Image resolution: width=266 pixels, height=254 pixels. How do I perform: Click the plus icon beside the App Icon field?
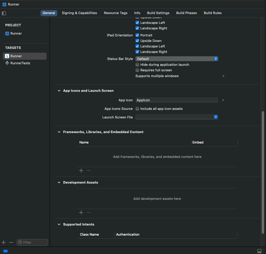click(x=223, y=100)
